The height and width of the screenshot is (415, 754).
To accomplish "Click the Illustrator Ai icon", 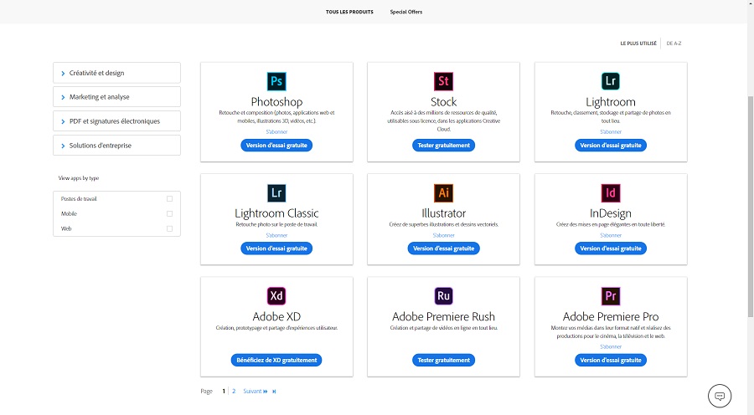I will (x=443, y=193).
